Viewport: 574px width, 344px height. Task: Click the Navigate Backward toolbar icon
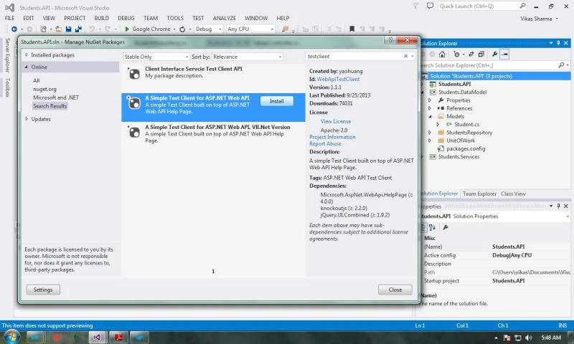(x=14, y=29)
